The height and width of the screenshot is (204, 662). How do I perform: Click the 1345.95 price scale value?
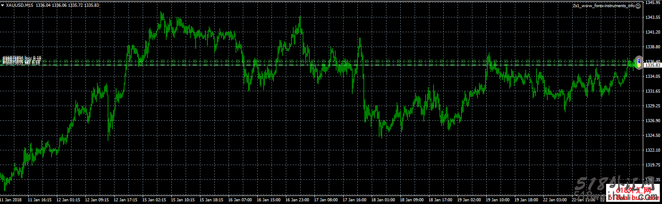coord(653,3)
